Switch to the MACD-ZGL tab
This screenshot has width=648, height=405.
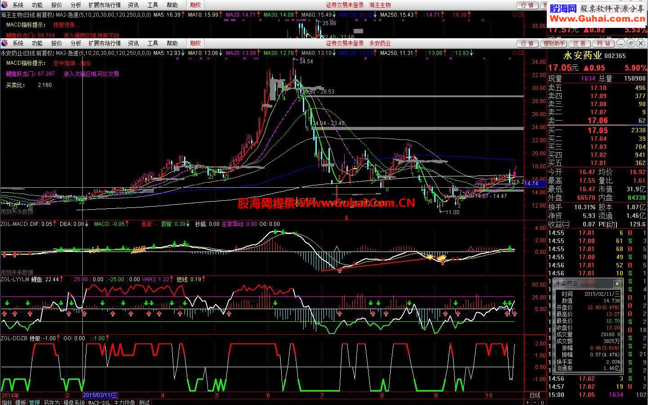click(x=99, y=402)
